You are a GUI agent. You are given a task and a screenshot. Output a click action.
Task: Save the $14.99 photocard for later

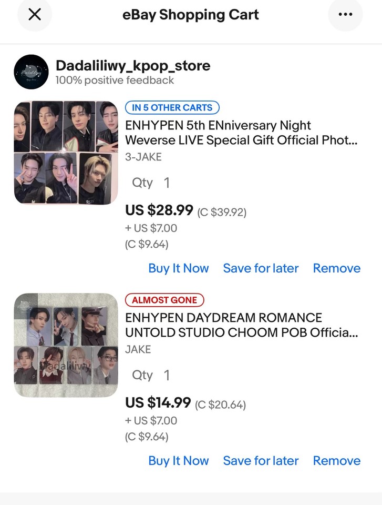pyautogui.click(x=261, y=461)
